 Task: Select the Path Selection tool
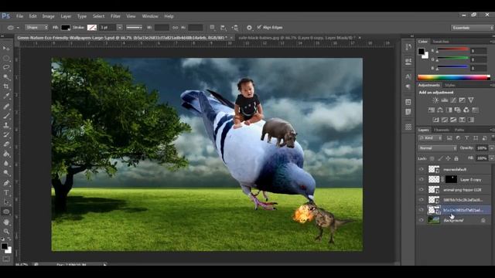pos(6,202)
